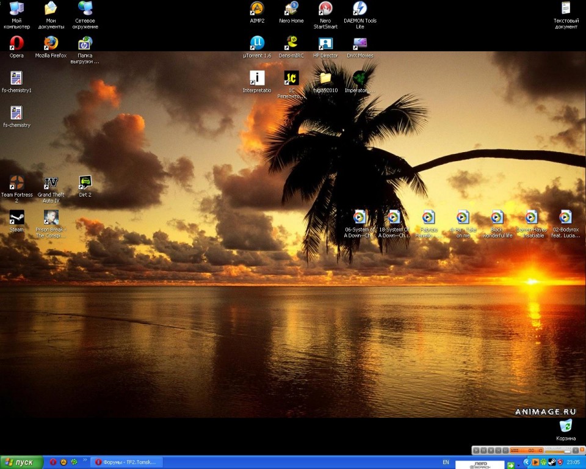Select the DAEMON Tools Lite icon

360,9
